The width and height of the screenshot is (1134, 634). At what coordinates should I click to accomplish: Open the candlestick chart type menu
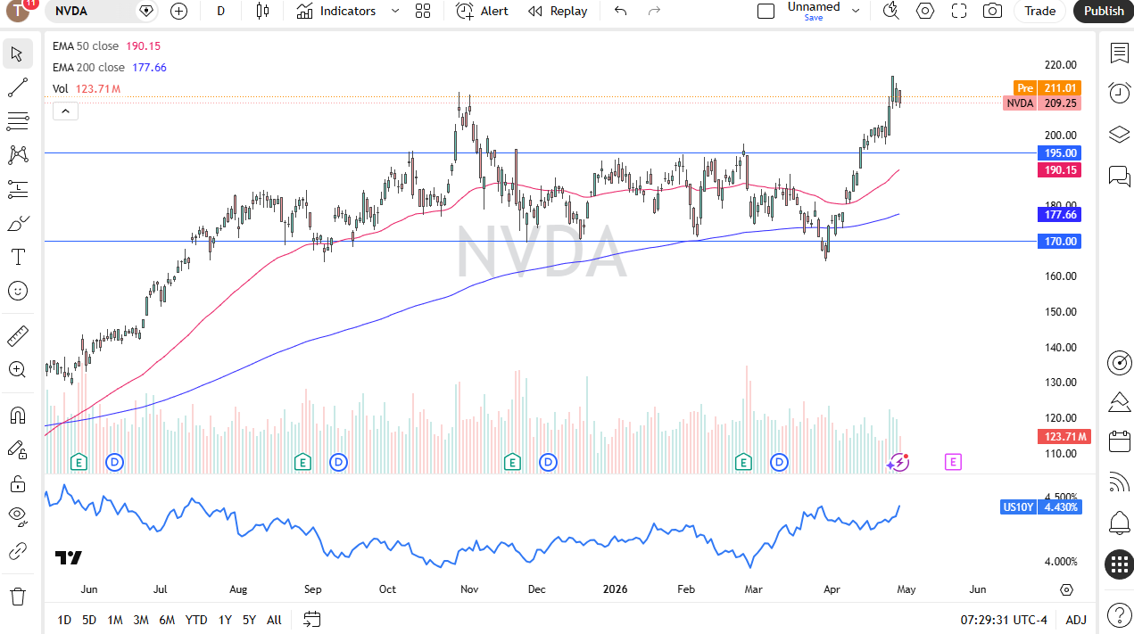pyautogui.click(x=261, y=11)
